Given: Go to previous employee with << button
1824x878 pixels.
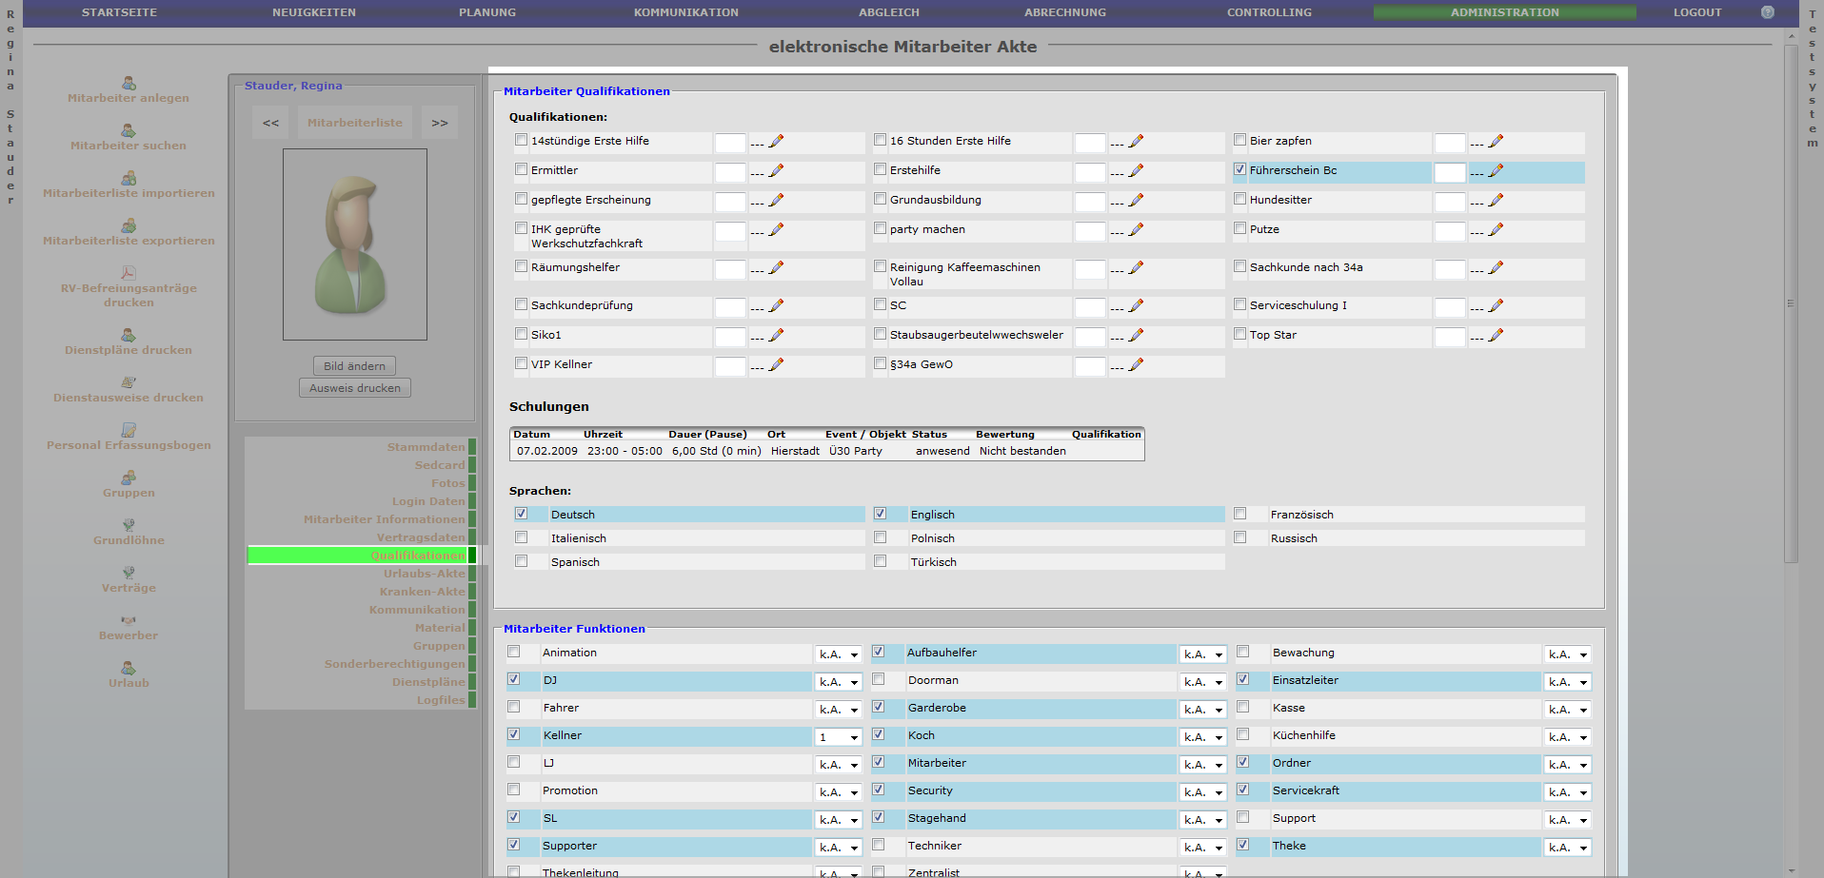Looking at the screenshot, I should tap(271, 123).
